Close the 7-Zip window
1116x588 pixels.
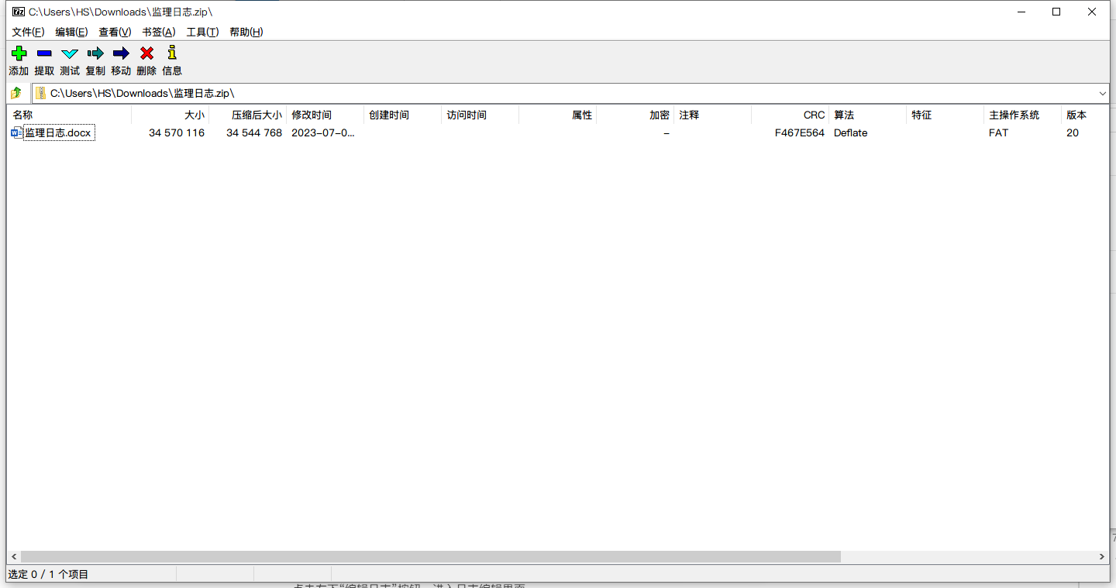[1092, 12]
